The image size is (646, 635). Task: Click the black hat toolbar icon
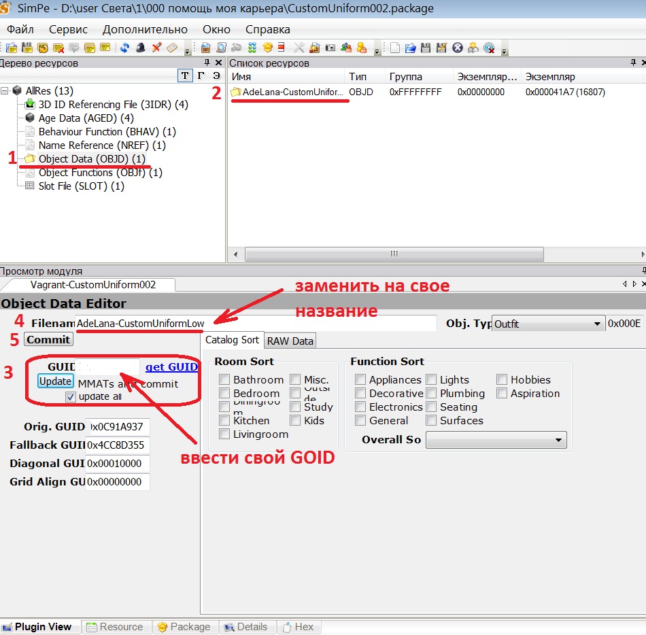point(141,48)
